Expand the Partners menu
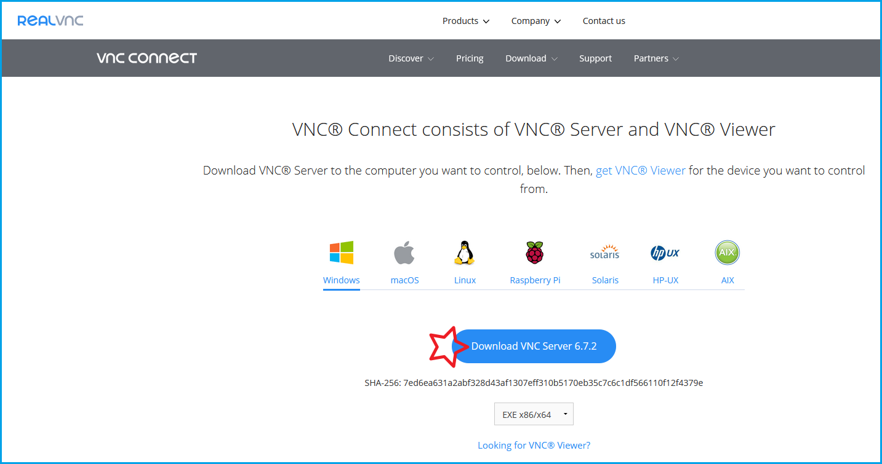Image resolution: width=882 pixels, height=464 pixels. [x=656, y=58]
